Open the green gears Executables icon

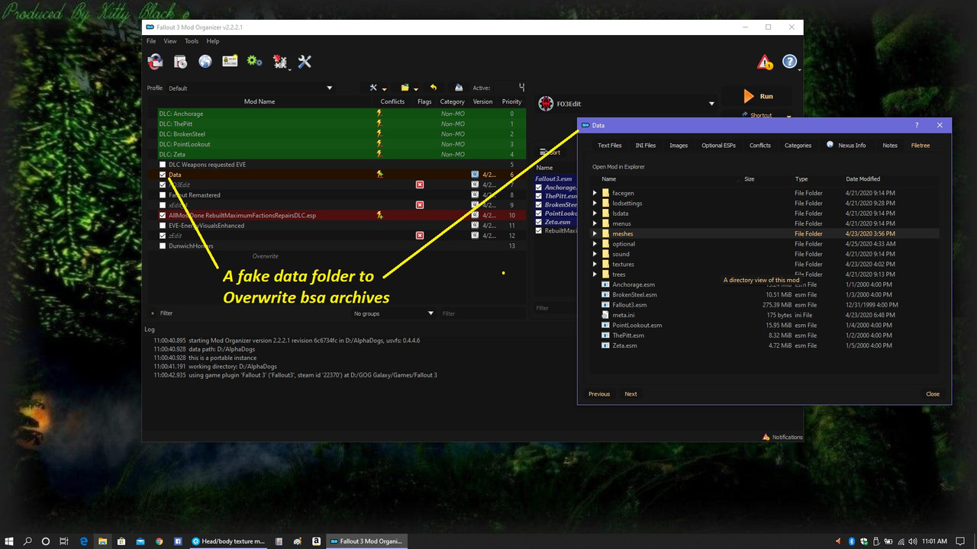[254, 62]
